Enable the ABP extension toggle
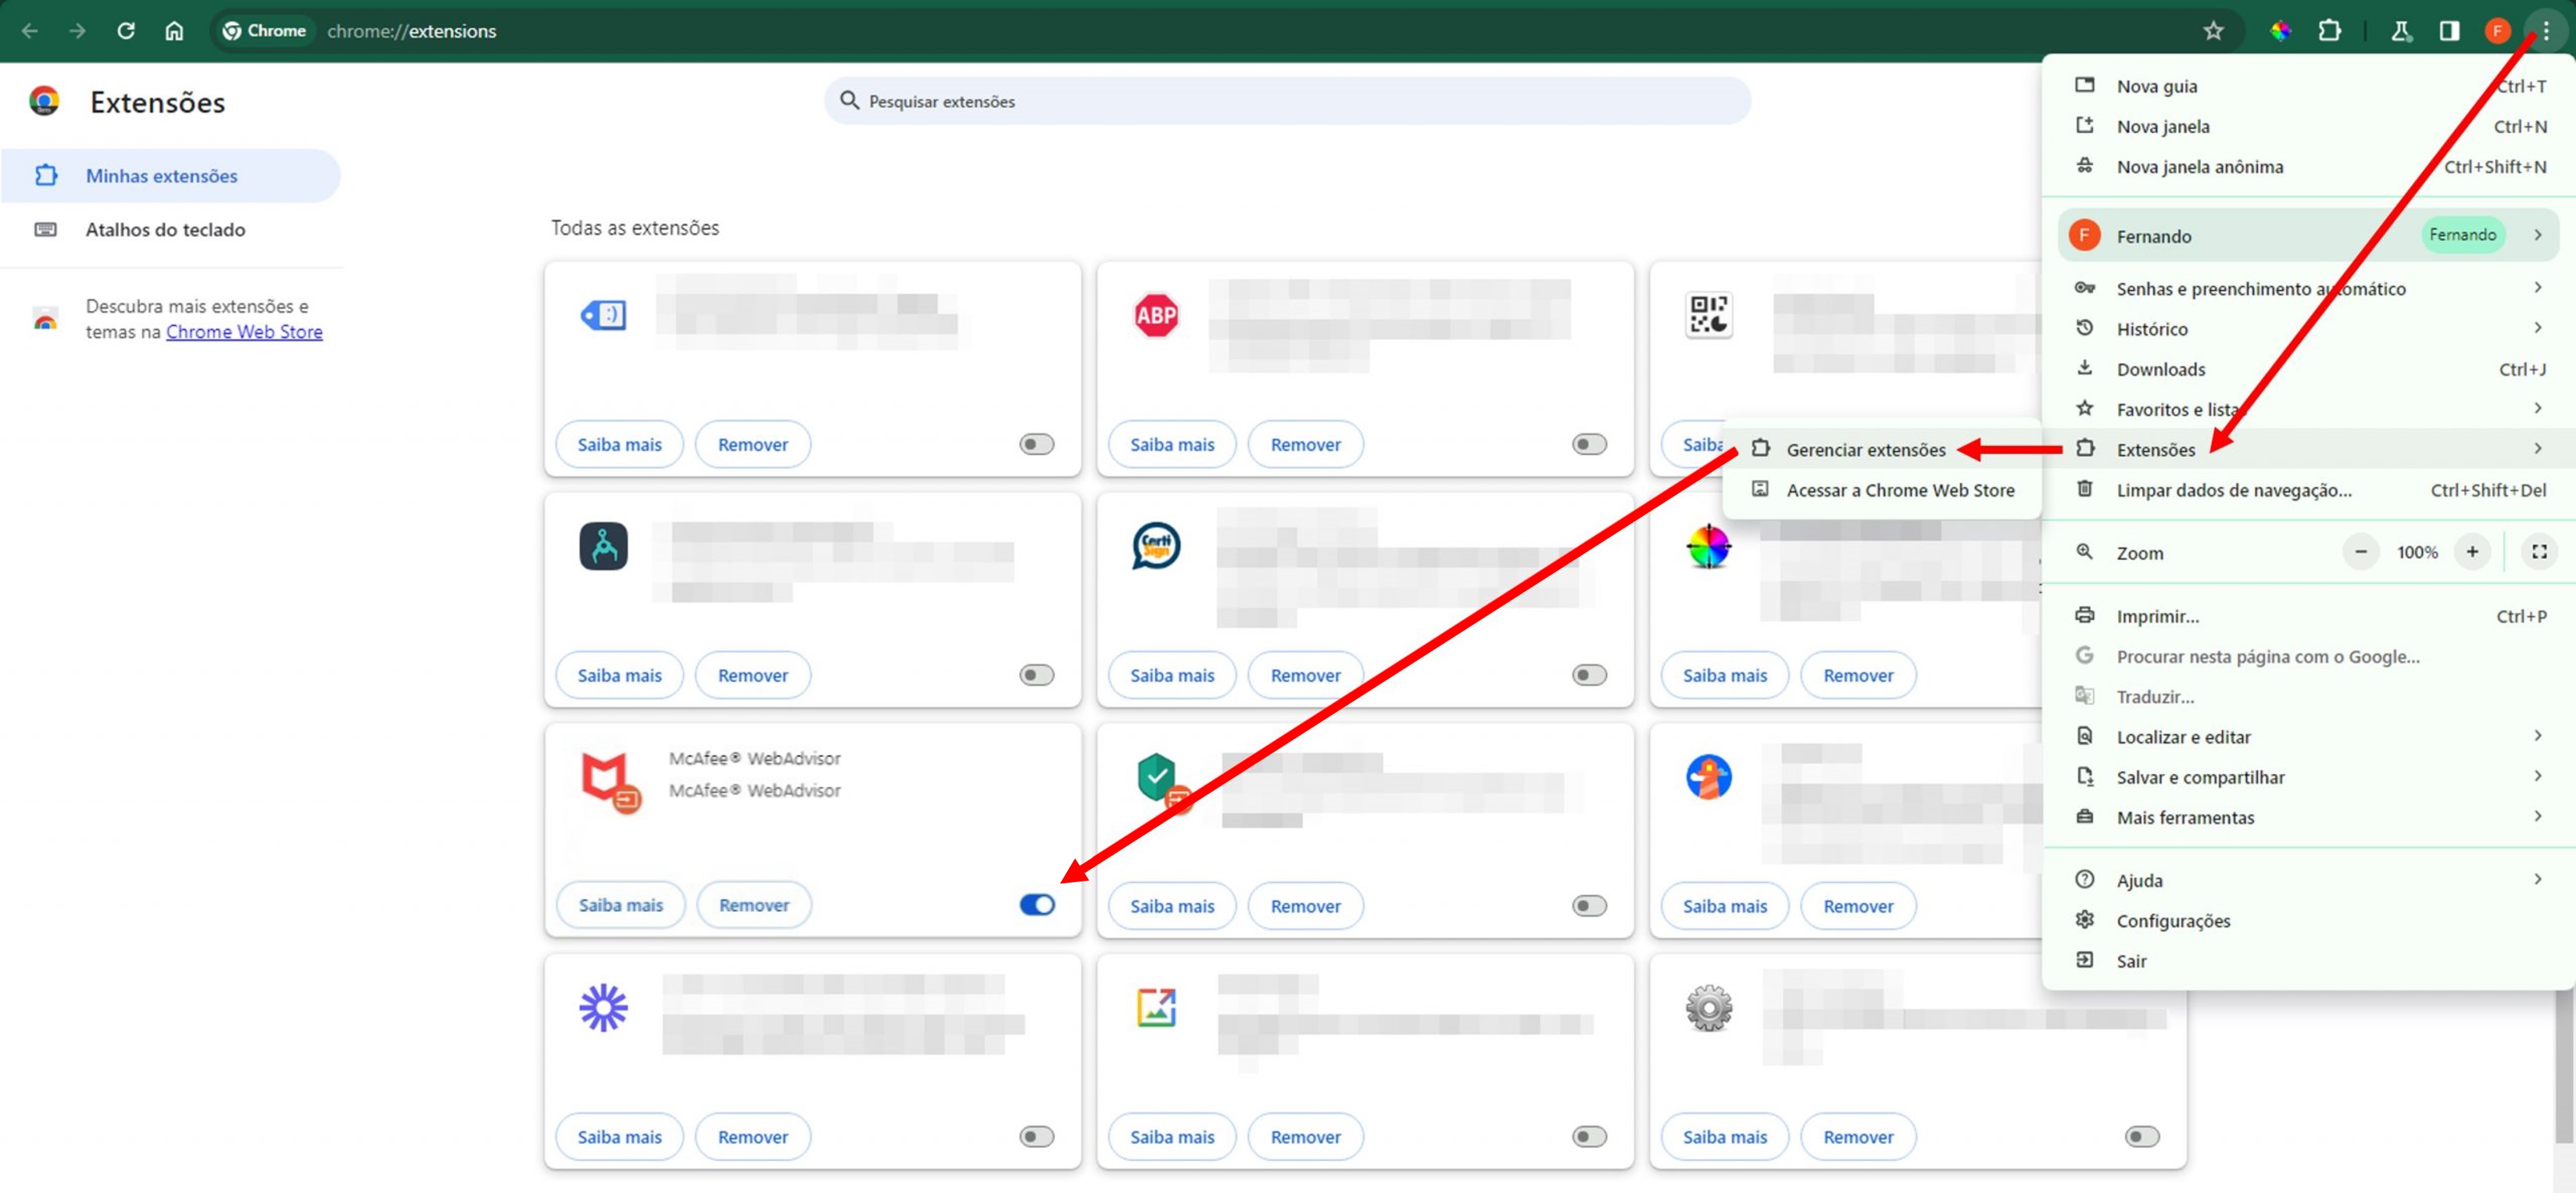Screen dimensions: 2576x1193 pyautogui.click(x=1588, y=444)
